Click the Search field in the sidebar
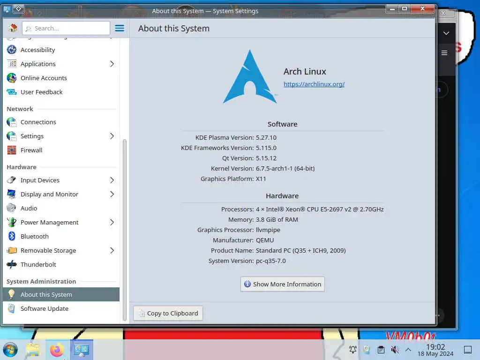 66,28
